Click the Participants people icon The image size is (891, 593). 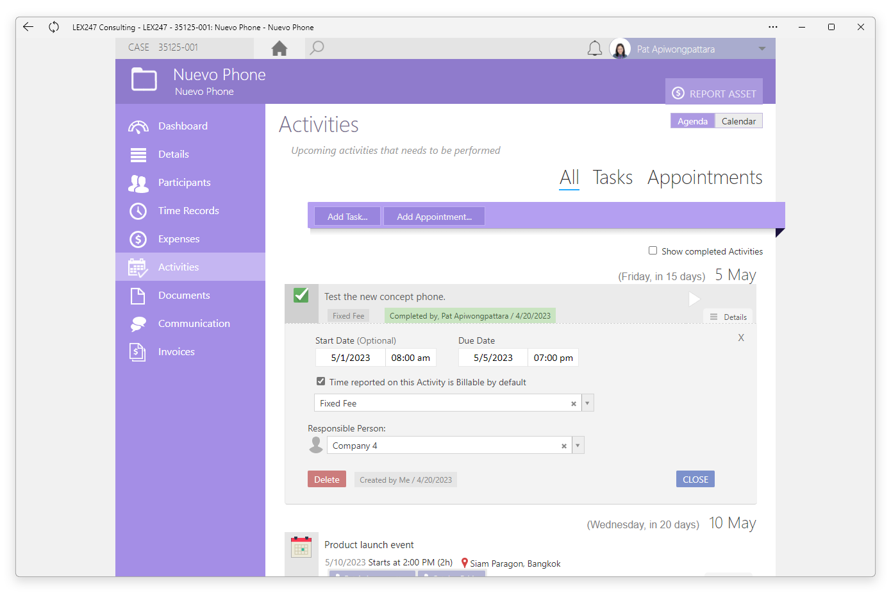point(138,183)
